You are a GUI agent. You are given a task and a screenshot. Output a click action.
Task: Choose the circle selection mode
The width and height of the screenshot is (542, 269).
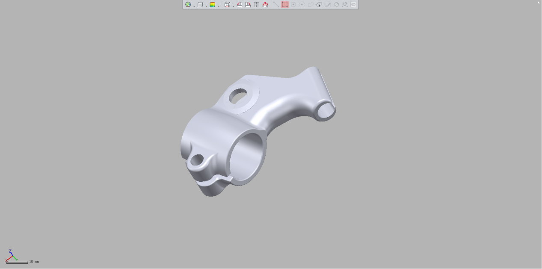click(x=293, y=5)
